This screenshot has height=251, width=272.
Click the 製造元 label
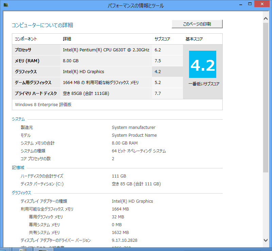(x=27, y=128)
